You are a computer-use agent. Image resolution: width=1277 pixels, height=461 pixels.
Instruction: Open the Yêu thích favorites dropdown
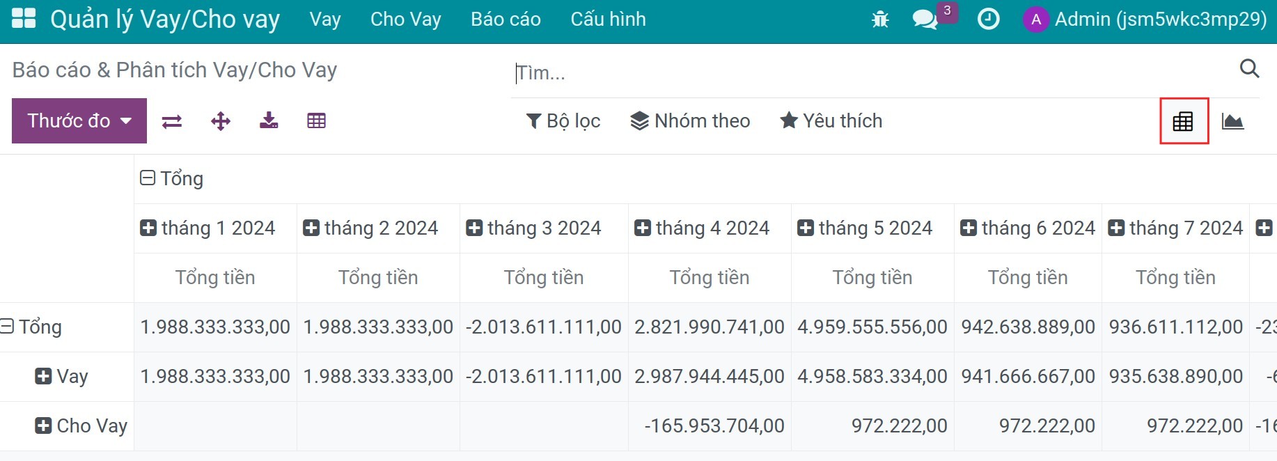pyautogui.click(x=831, y=121)
